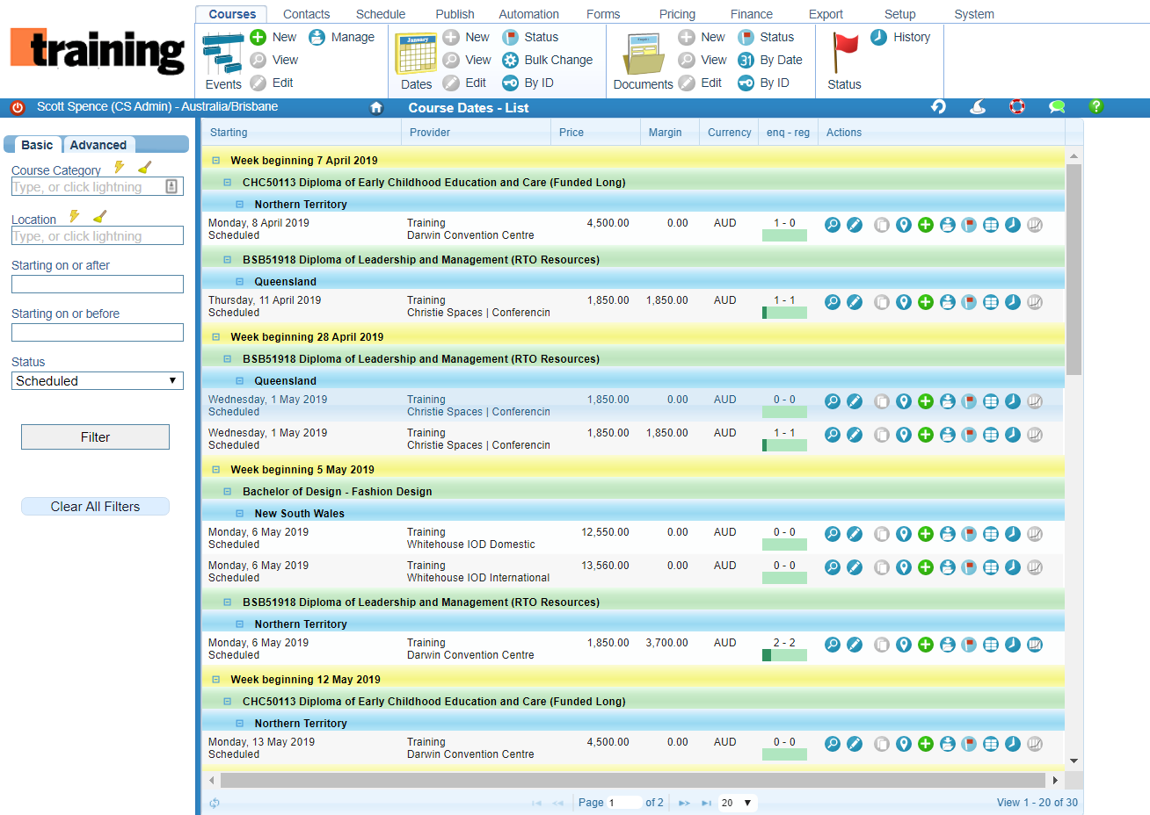Click lightning icon beside Course Category
Screen dimensions: 1150x815
click(x=120, y=167)
